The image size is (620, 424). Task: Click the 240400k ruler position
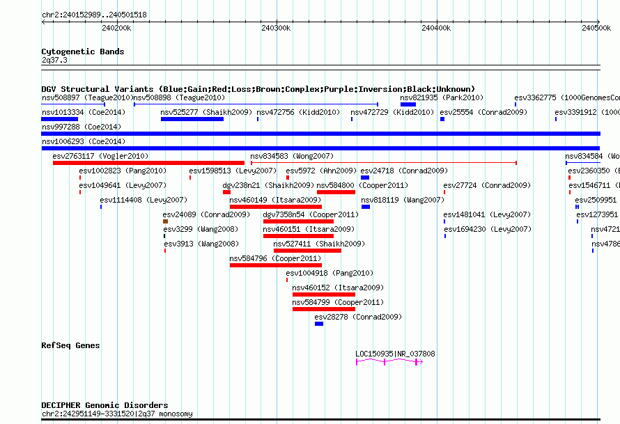click(x=436, y=28)
